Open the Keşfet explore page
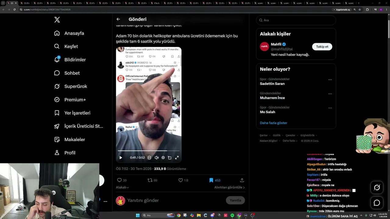Viewport: 390px width, 219px height. click(66, 47)
